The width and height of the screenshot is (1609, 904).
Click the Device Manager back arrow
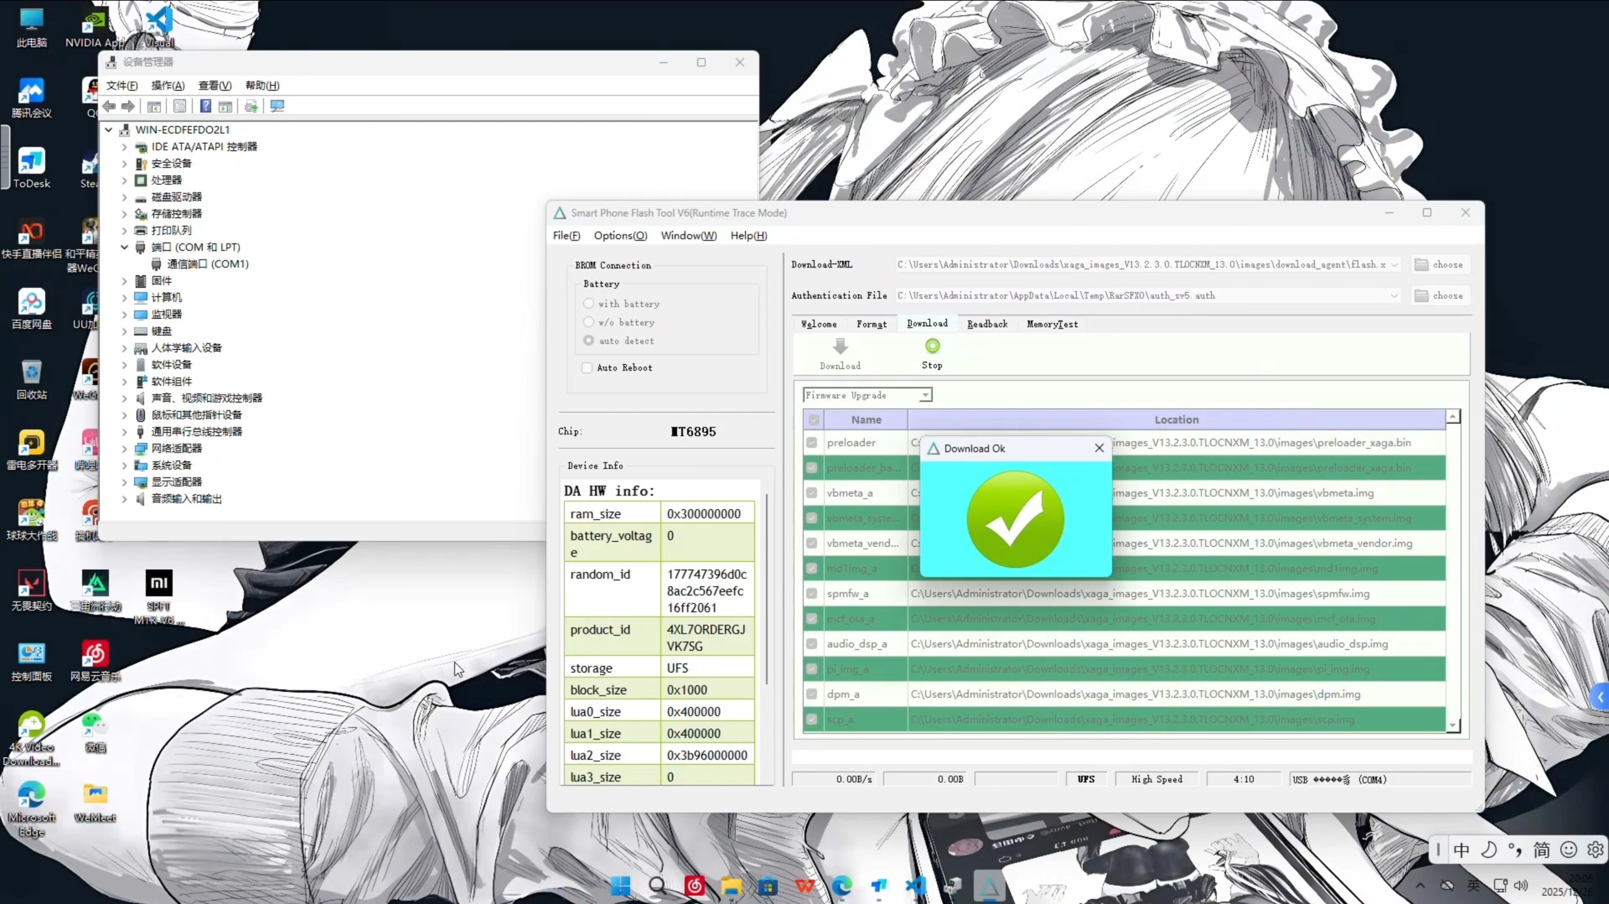pyautogui.click(x=109, y=106)
